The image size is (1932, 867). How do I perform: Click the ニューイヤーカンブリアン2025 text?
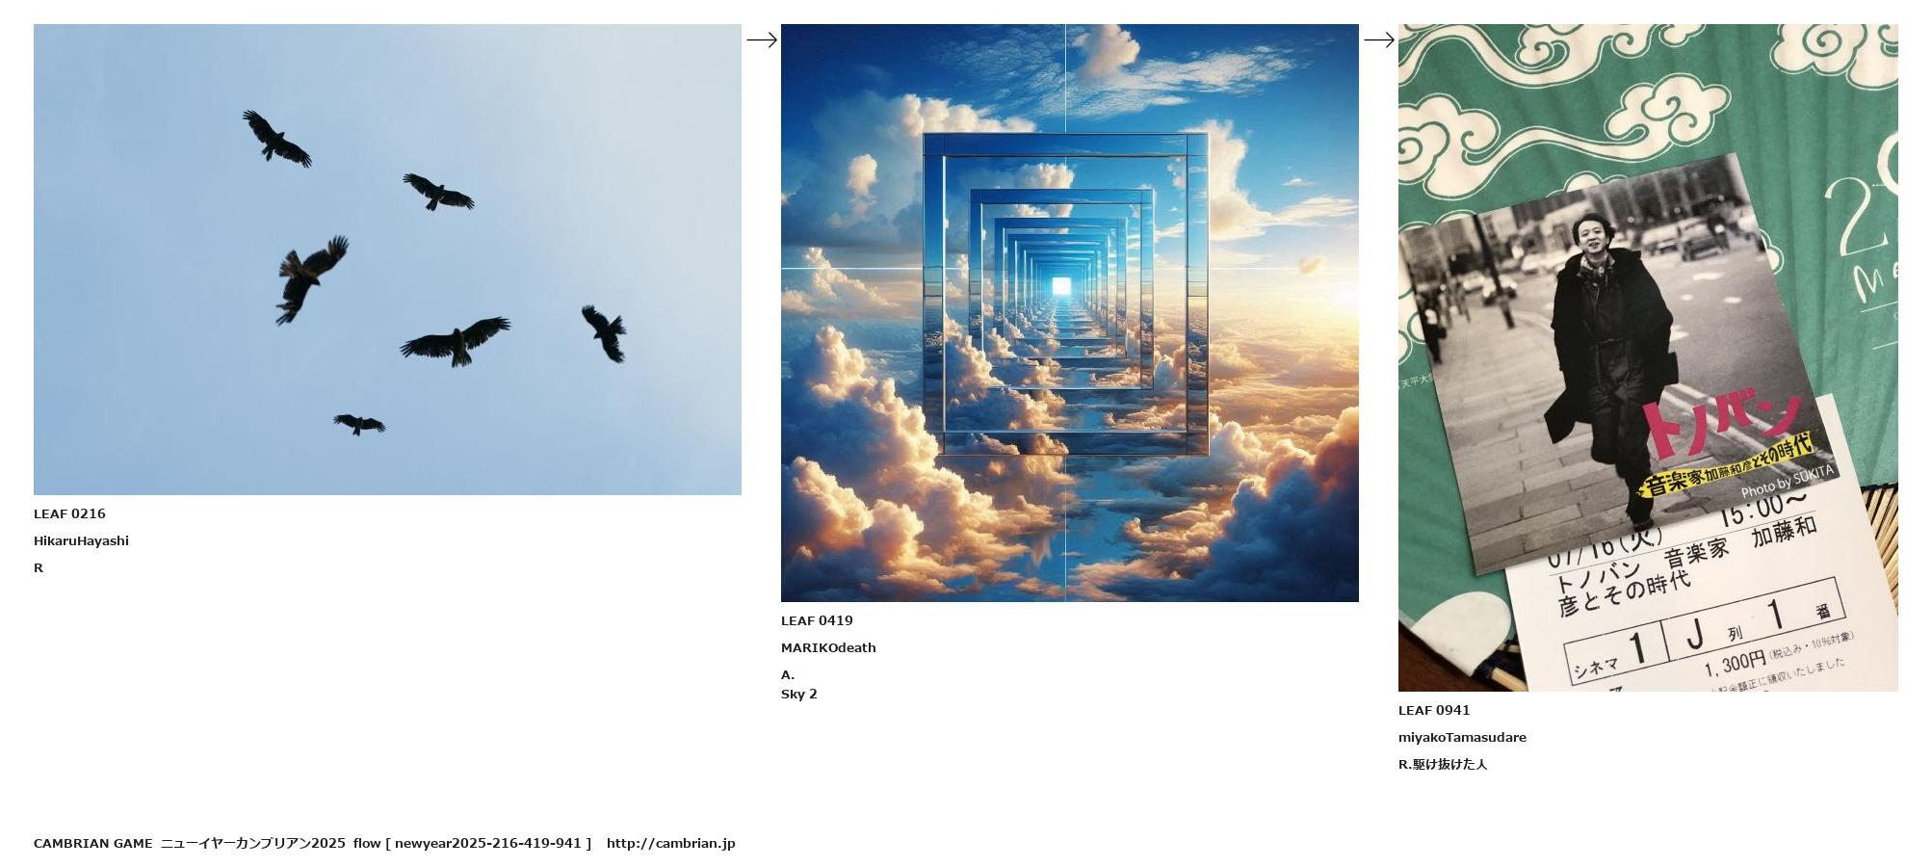coord(252,844)
